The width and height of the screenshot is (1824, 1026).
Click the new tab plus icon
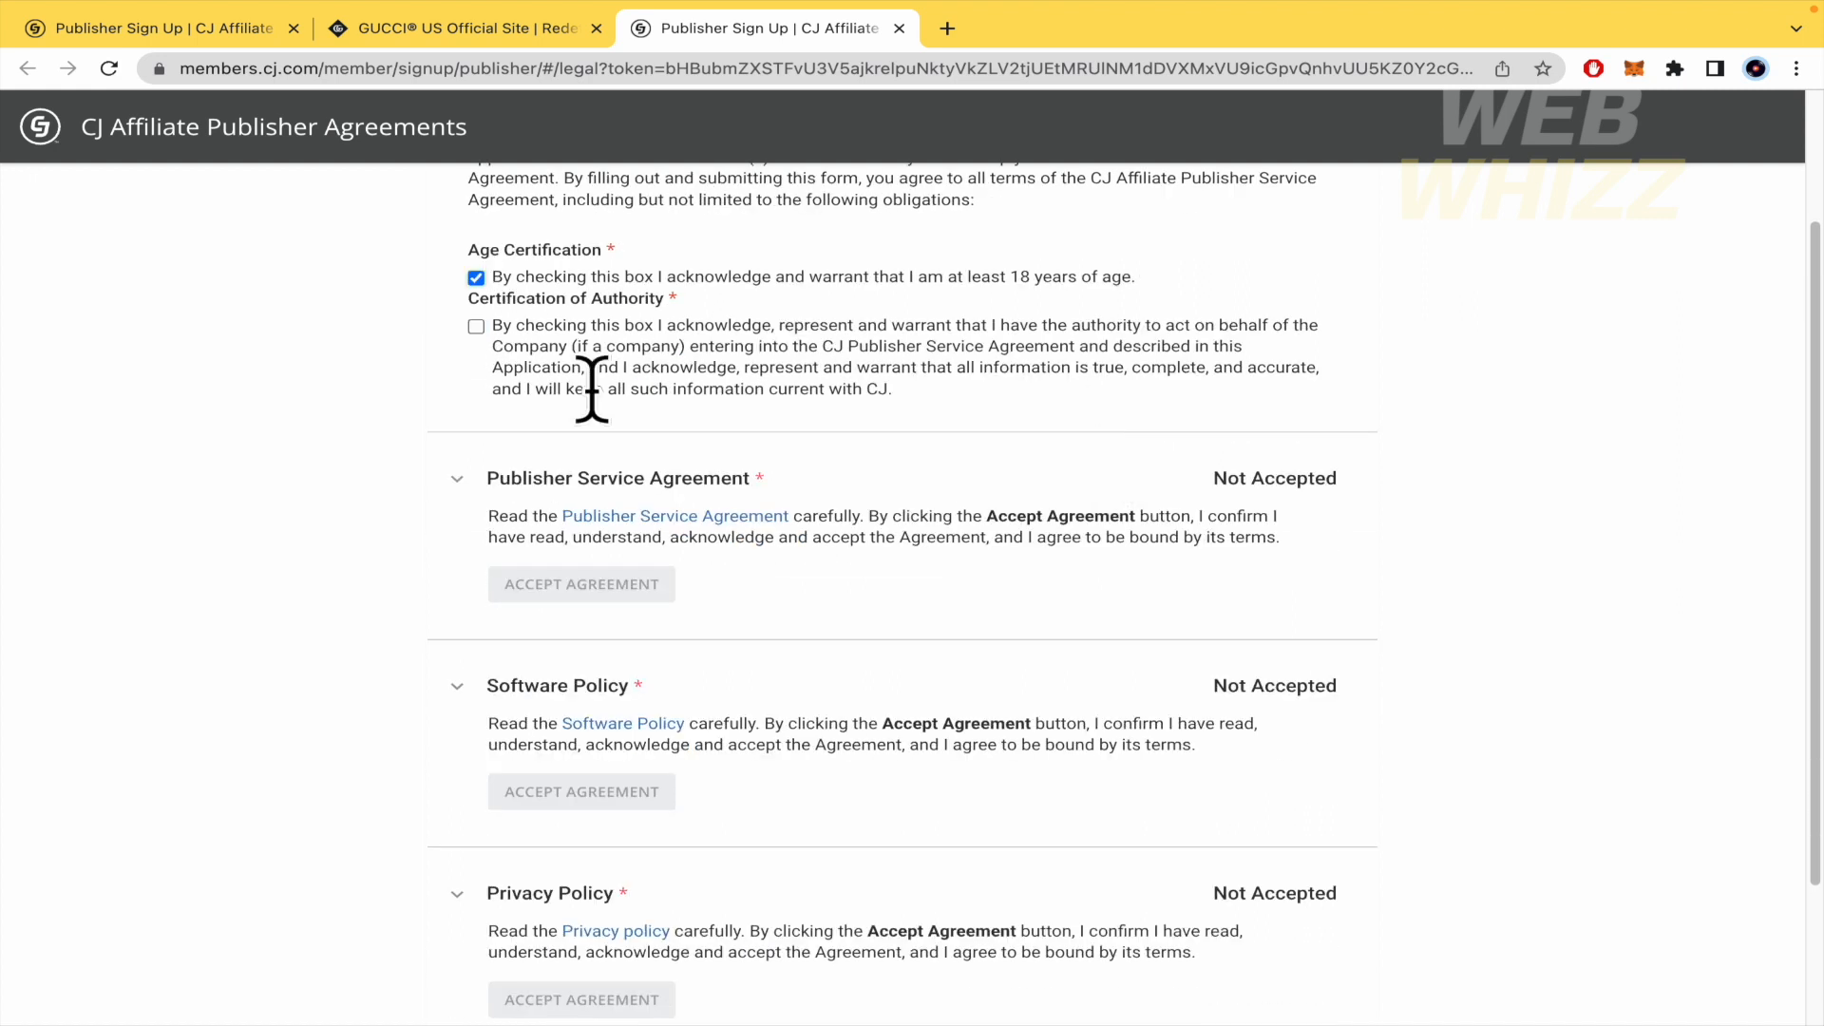pyautogui.click(x=948, y=28)
